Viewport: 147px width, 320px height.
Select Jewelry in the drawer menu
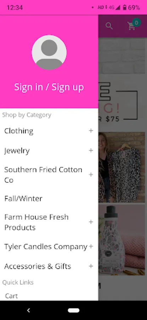pos(17,151)
